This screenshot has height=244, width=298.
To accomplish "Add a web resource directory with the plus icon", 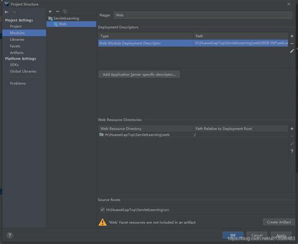I will pos(292,129).
